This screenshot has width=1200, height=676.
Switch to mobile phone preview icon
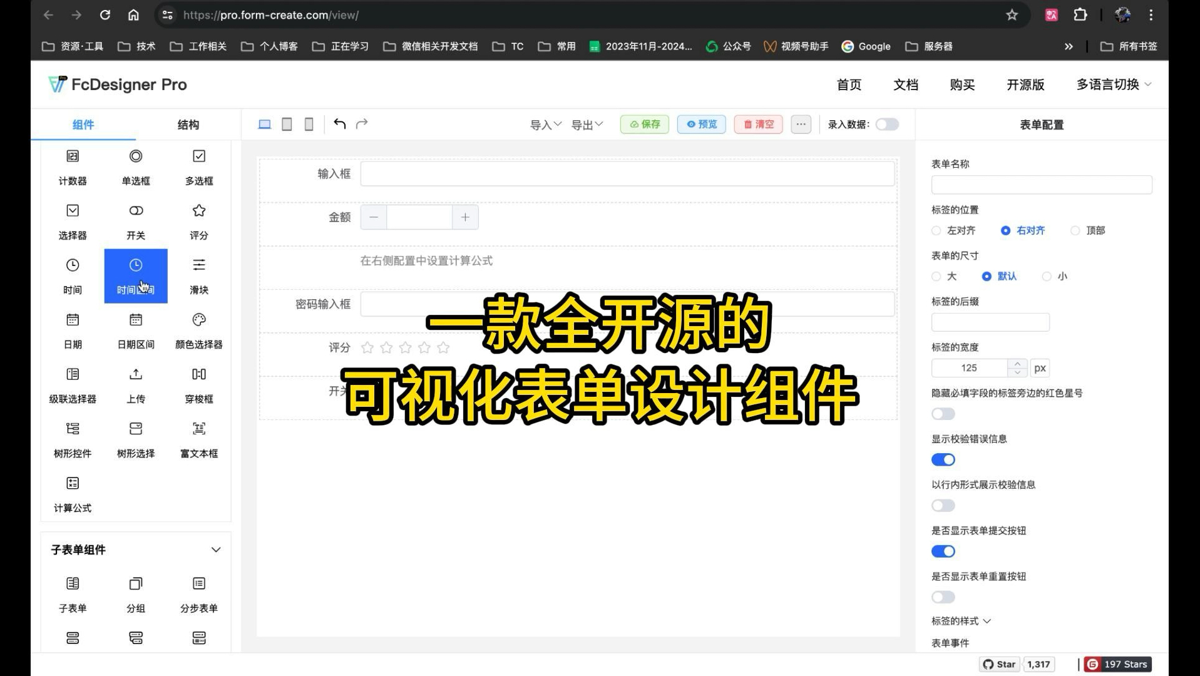[309, 124]
